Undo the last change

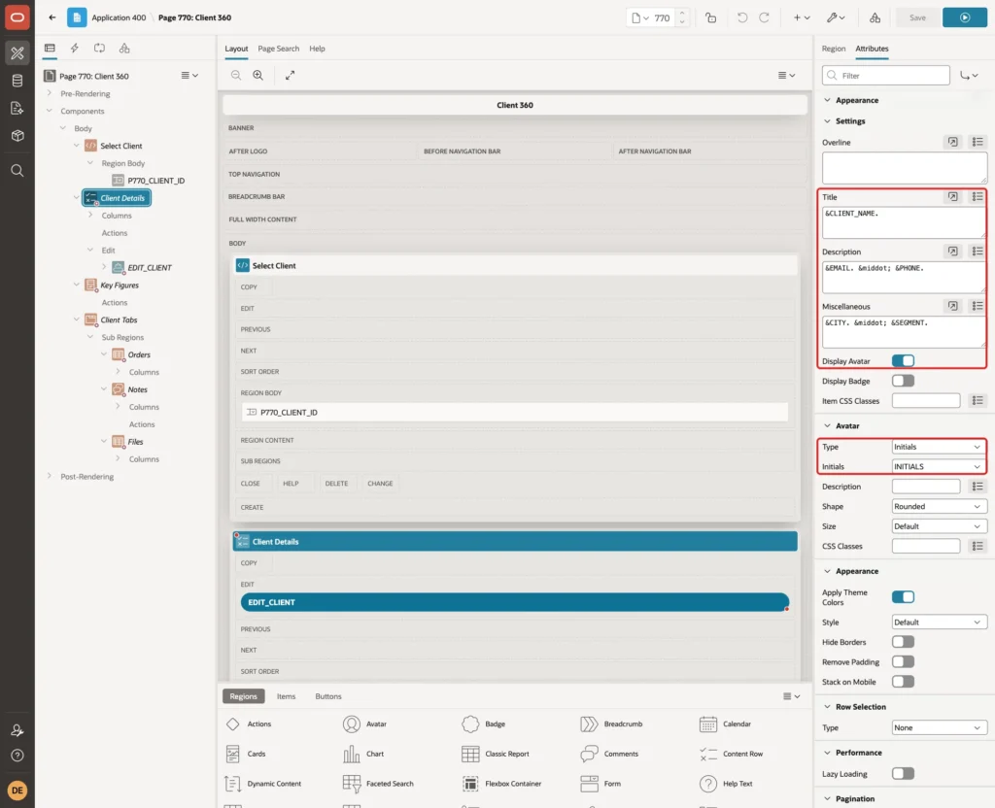tap(741, 17)
